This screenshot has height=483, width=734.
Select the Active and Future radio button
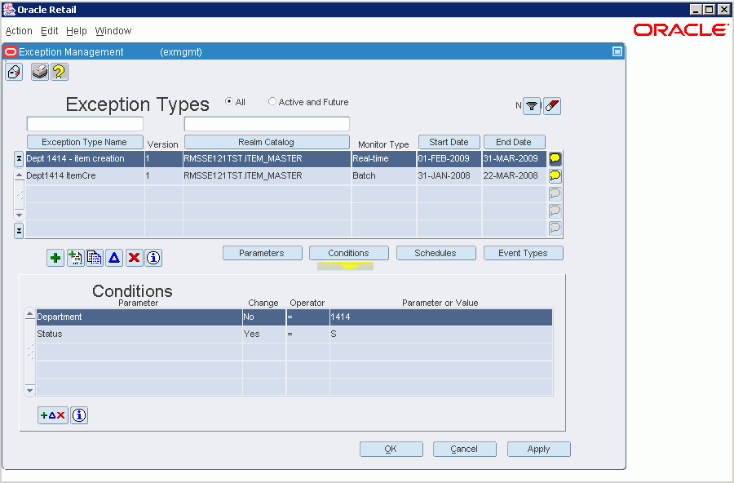(272, 101)
